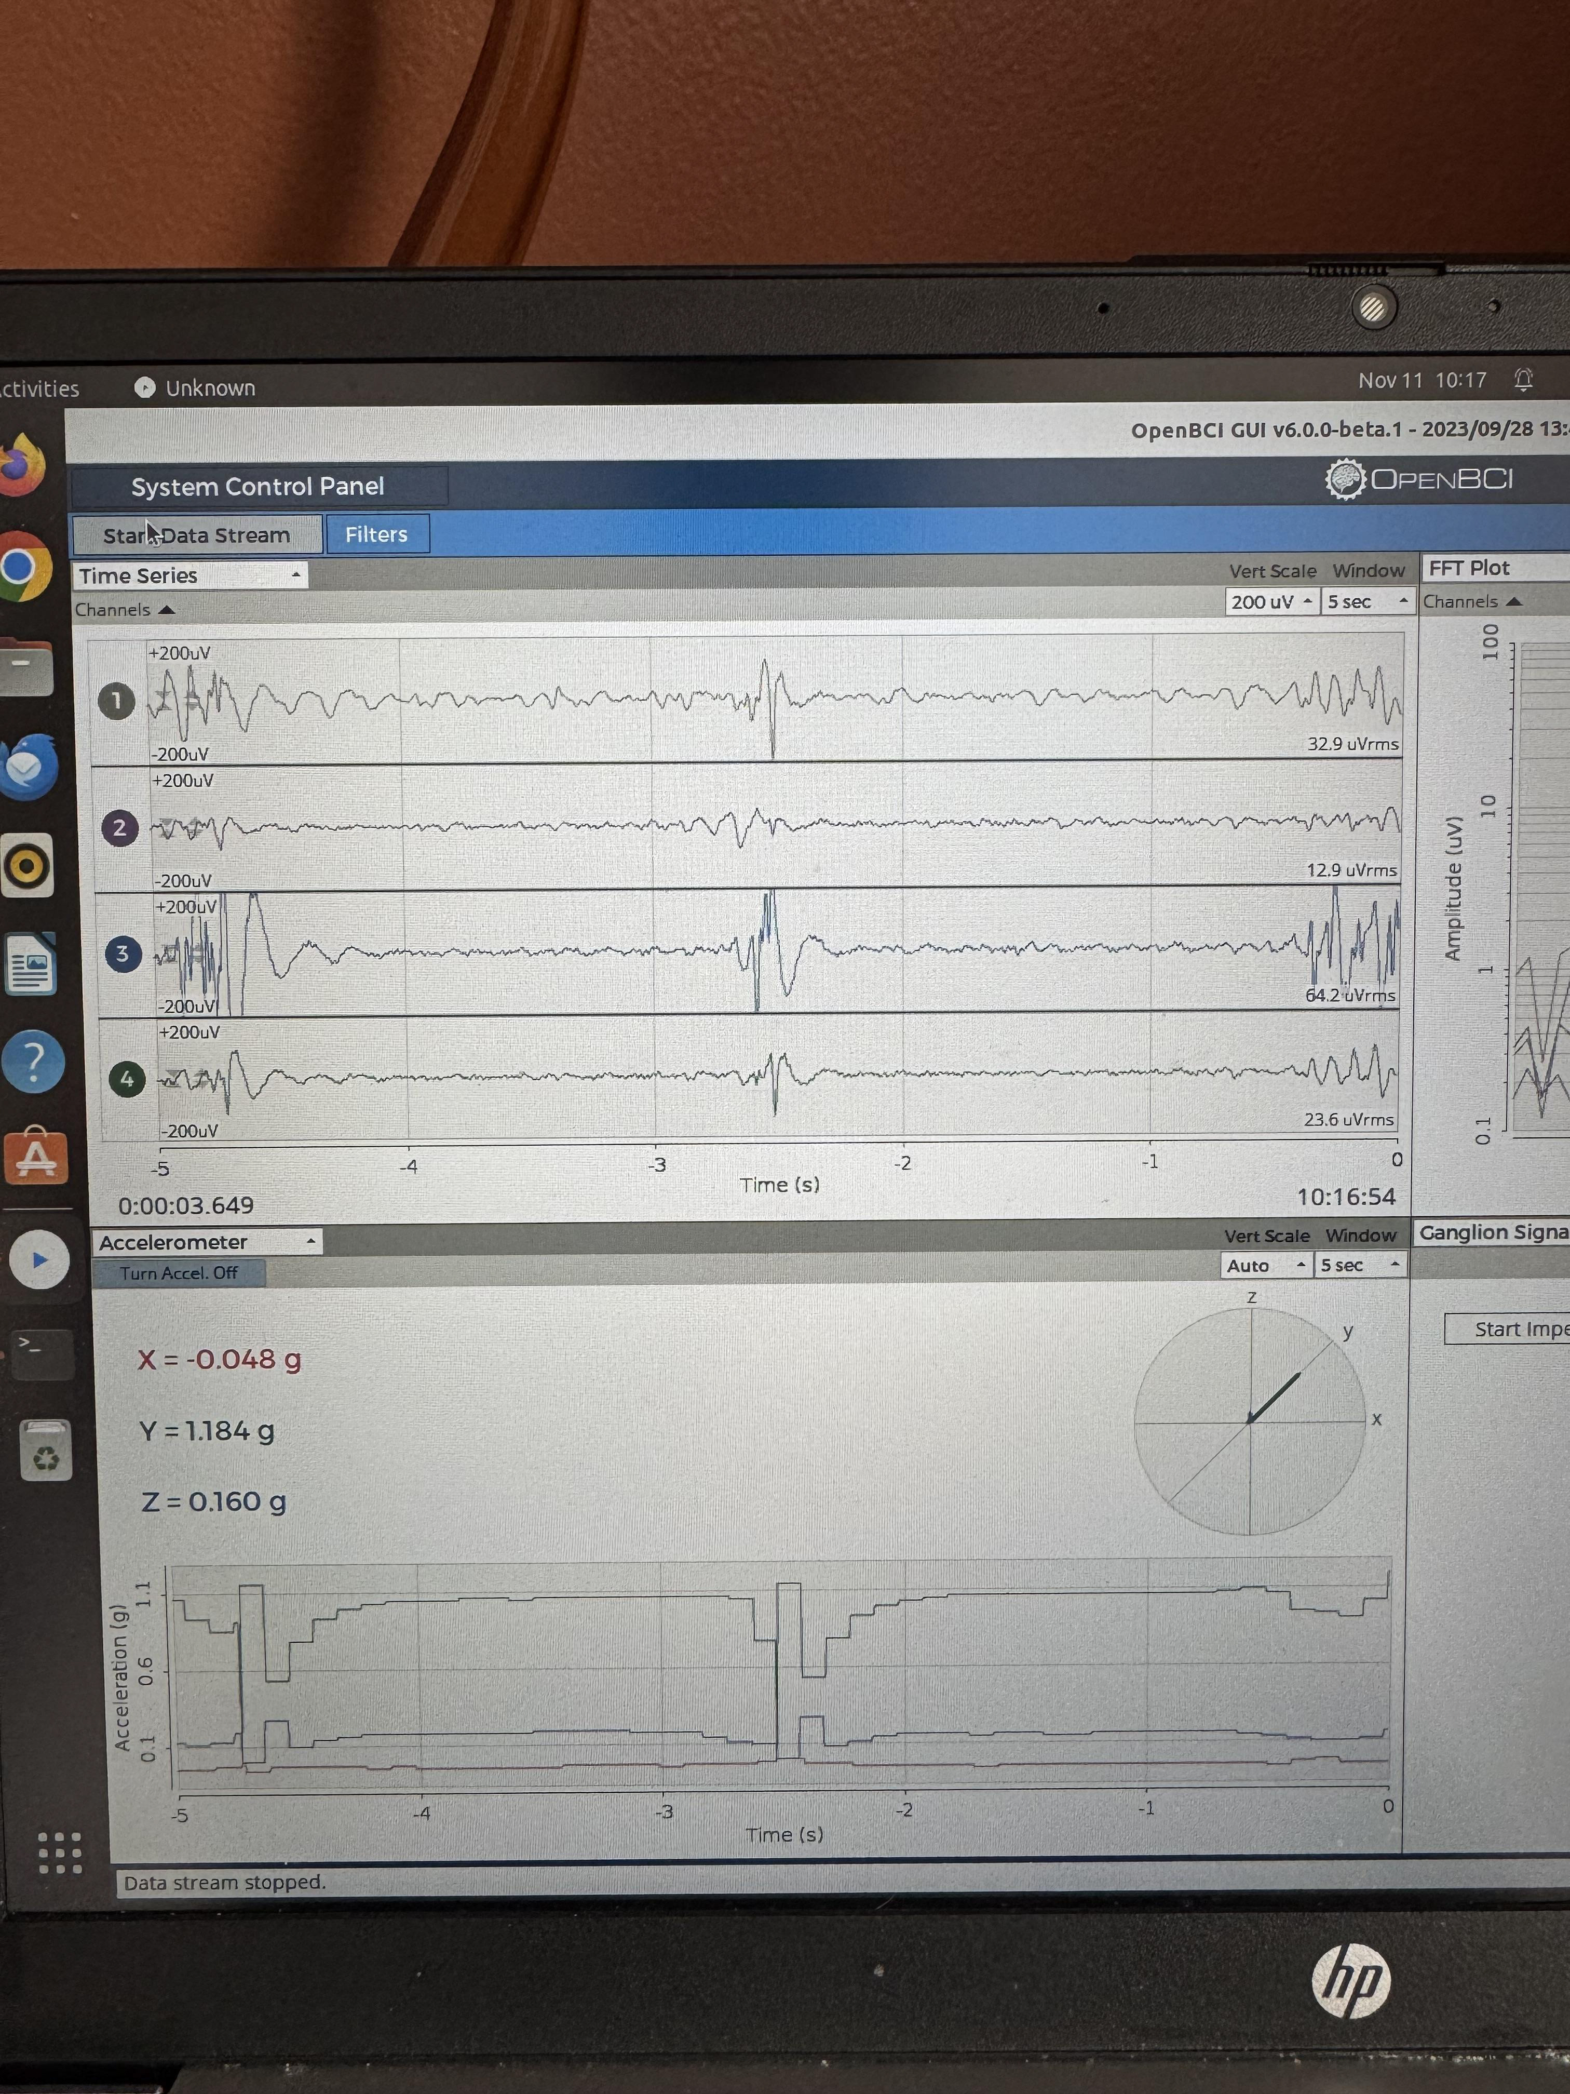Viewport: 1570px width, 2094px height.
Task: Open Rhythmbox music player icon
Action: 28,865
